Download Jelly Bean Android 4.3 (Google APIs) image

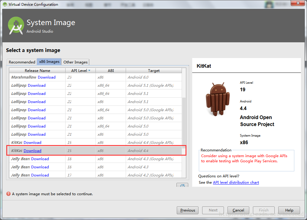click(40, 159)
